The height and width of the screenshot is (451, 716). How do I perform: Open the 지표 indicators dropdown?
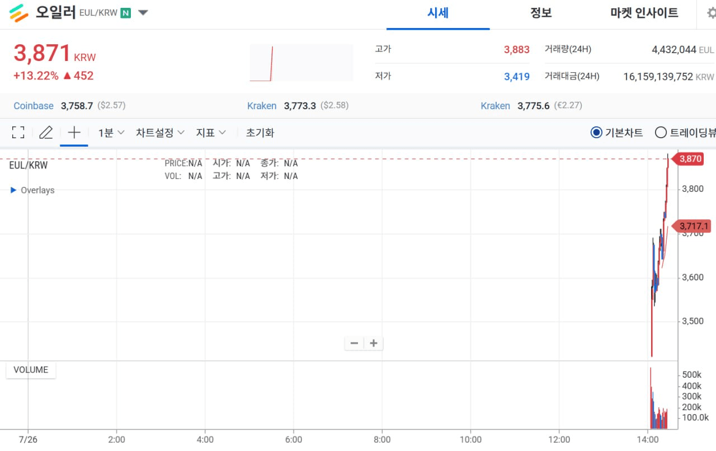[x=211, y=133]
